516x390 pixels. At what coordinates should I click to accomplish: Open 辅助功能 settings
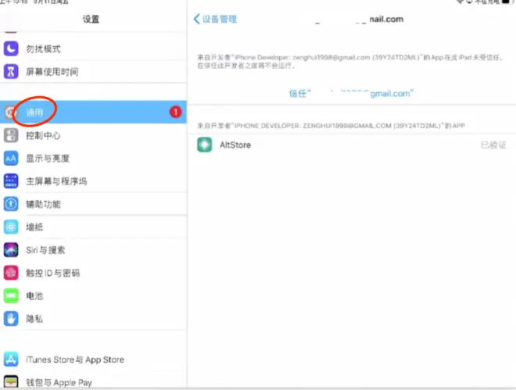point(94,204)
